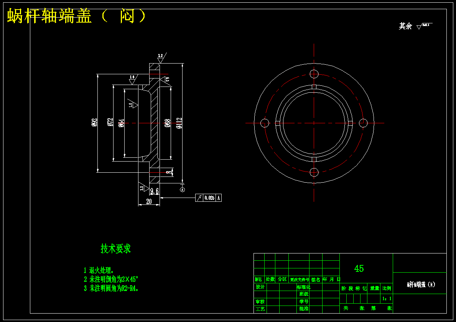
Task: Click the yellow drawing title '蜗杆轴端盖（闷）'
Action: [76, 16]
